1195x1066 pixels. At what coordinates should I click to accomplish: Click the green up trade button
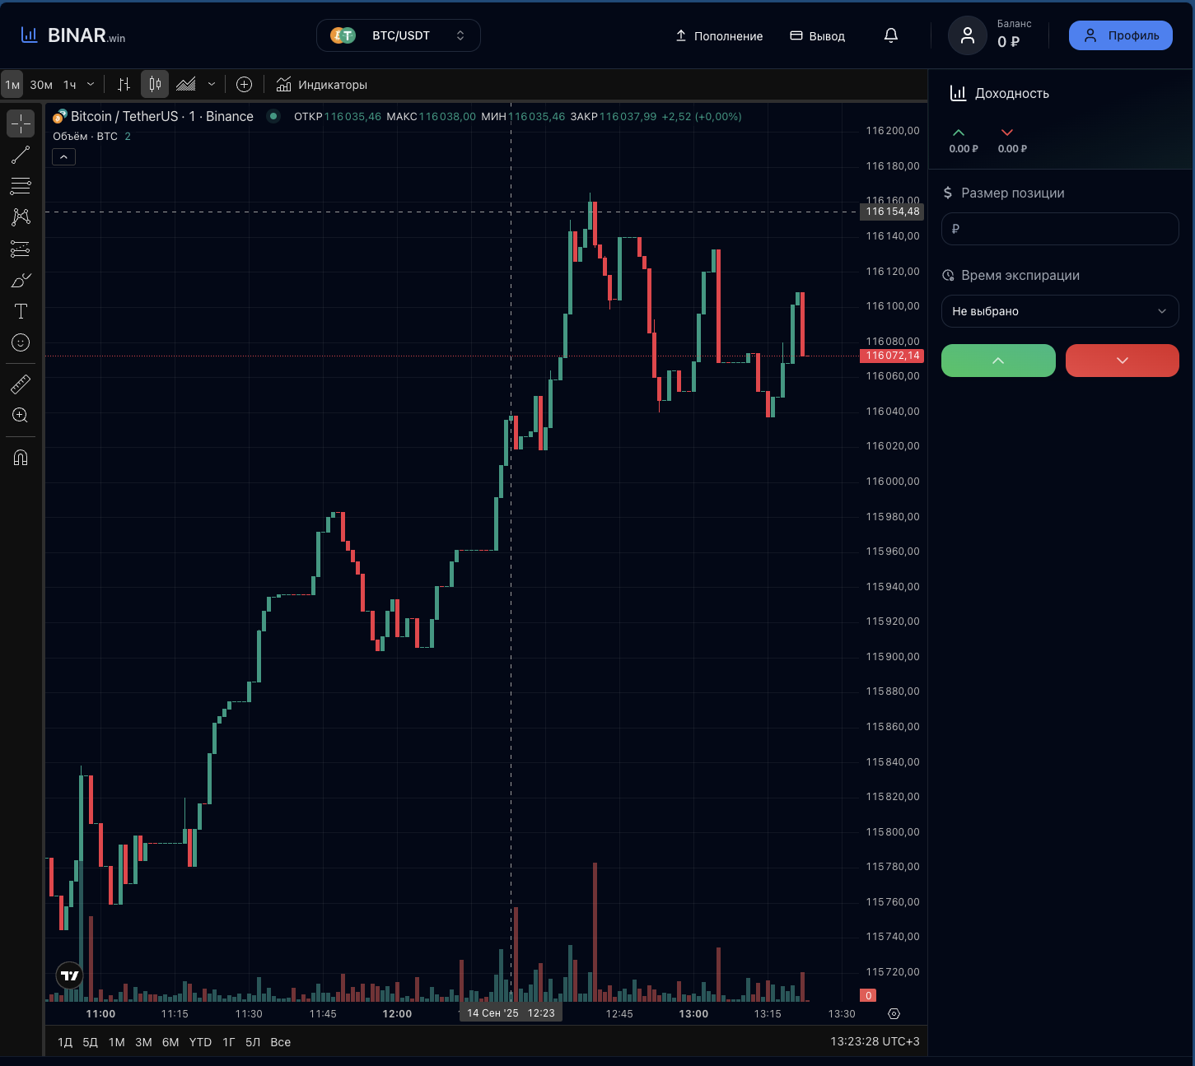point(998,361)
